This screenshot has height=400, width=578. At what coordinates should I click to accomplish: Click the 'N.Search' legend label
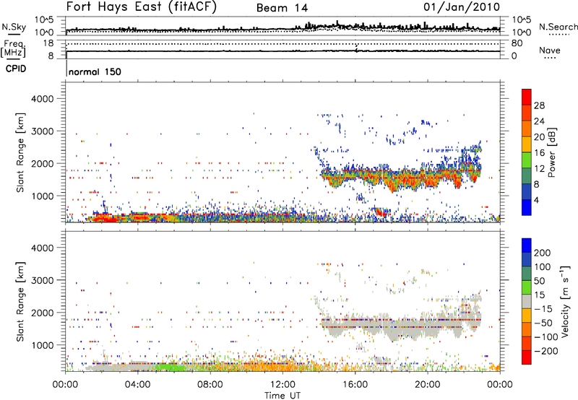point(558,27)
